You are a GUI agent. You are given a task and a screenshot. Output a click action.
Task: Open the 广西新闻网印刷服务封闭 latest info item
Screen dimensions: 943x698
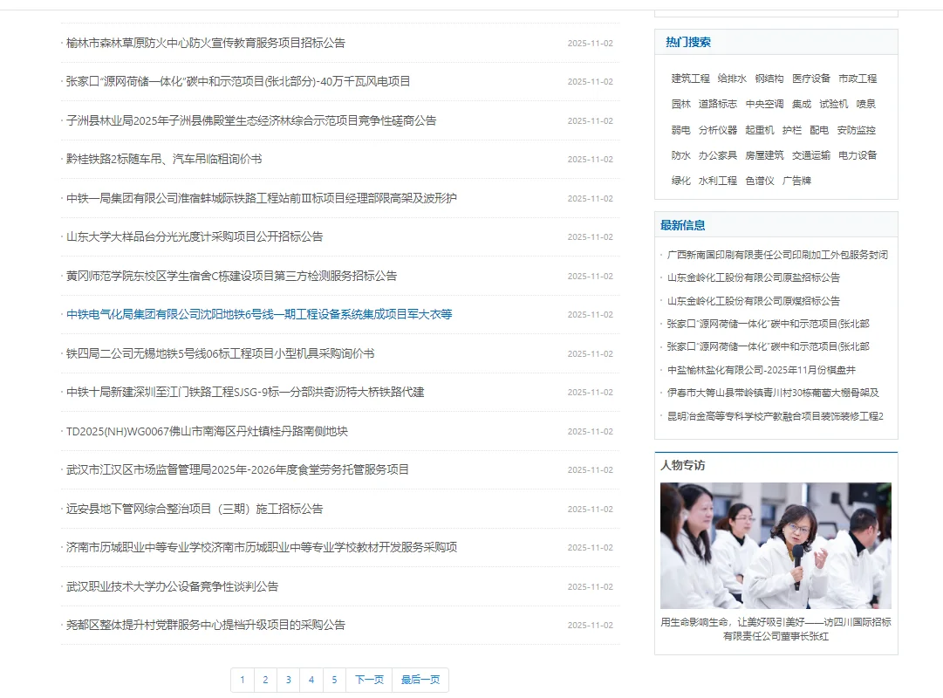(x=776, y=254)
